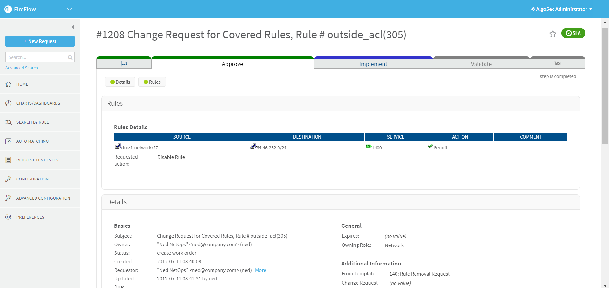The image size is (609, 288).
Task: Switch to the Validate stage tab
Action: coord(481,64)
